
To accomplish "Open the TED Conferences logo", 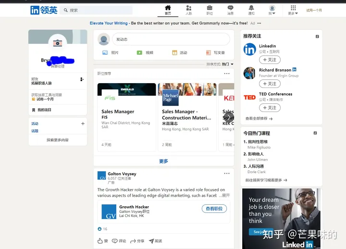I will click(249, 98).
